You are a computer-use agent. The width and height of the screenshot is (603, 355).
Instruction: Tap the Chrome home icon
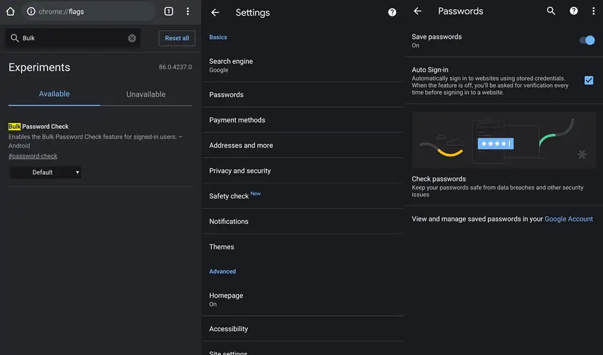(10, 11)
